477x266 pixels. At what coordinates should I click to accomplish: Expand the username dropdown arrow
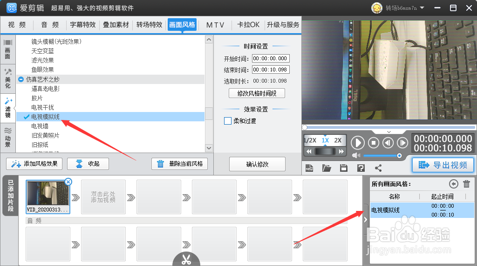click(x=422, y=8)
